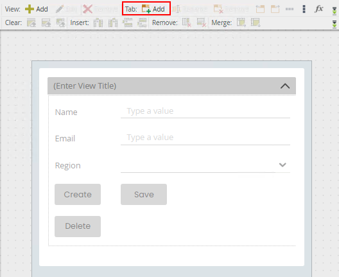Click the horizontal dots layout icon
This screenshot has width=339, height=277.
(290, 9)
